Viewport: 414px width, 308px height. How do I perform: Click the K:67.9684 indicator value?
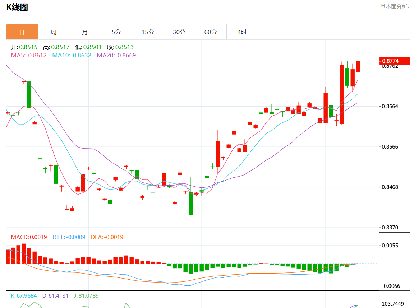point(24,295)
